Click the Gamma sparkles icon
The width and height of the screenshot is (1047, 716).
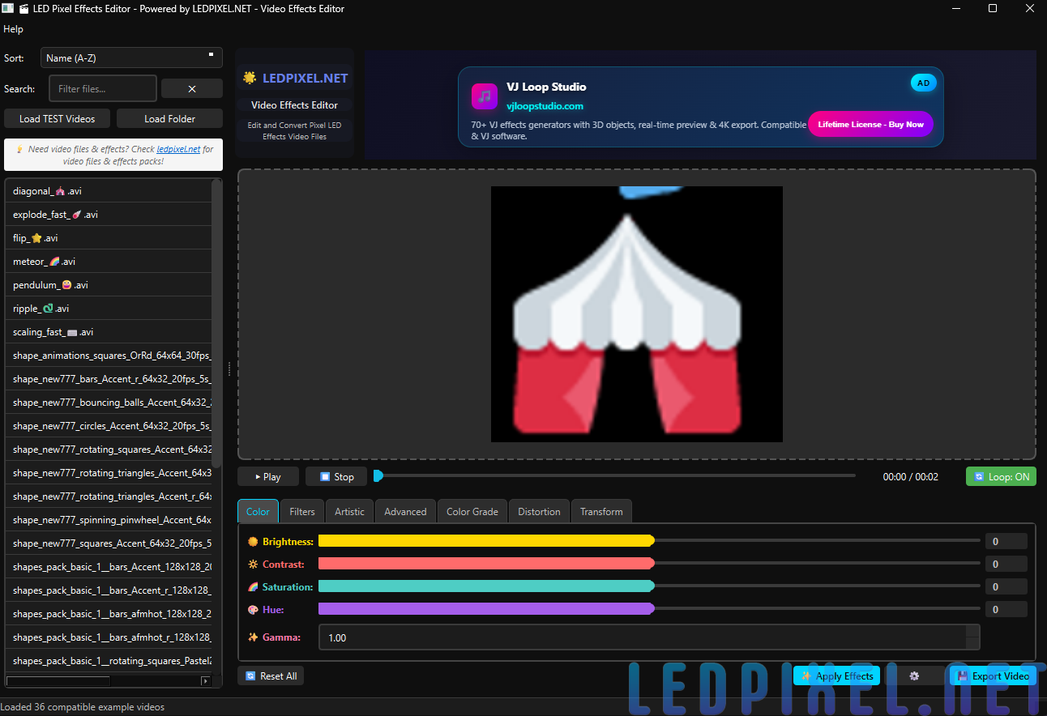click(253, 637)
